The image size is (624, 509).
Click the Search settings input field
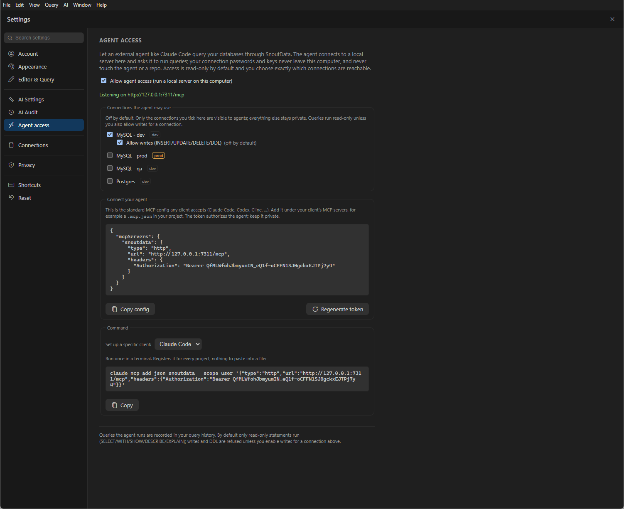tap(44, 38)
